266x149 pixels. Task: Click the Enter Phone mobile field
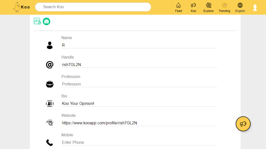[139, 142]
